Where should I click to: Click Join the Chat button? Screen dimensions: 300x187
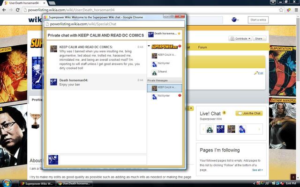(x=249, y=113)
